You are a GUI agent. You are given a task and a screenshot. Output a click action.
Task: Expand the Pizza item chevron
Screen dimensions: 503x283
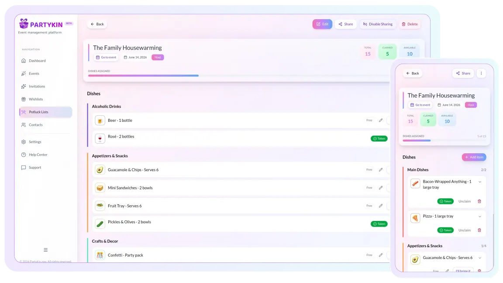pyautogui.click(x=479, y=217)
